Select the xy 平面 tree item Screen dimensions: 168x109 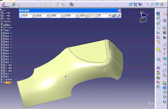(x=6, y=13)
